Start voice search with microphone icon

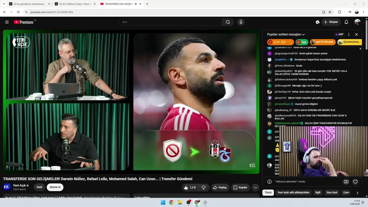(x=241, y=22)
